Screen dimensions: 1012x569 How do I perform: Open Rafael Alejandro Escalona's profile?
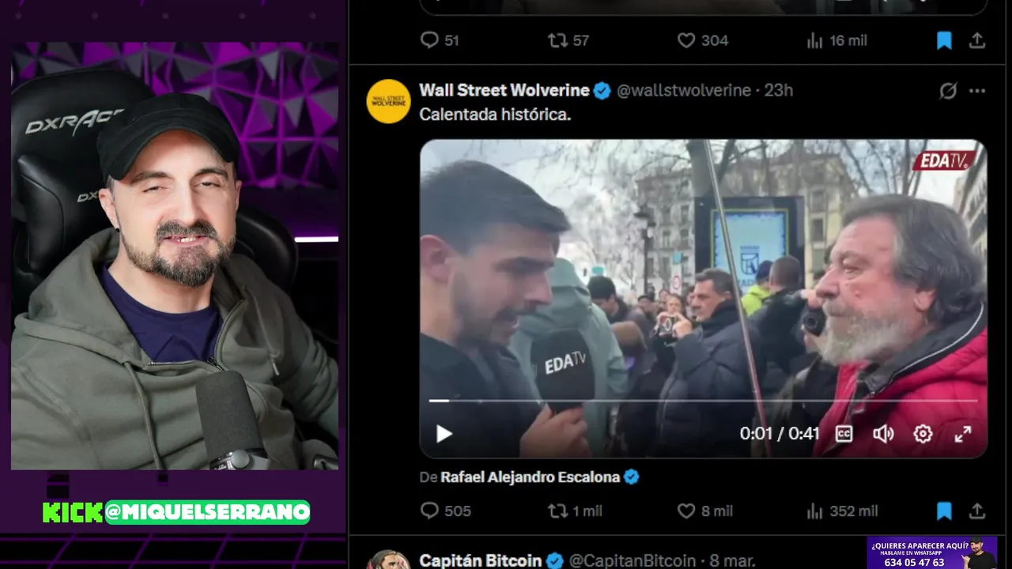(531, 477)
